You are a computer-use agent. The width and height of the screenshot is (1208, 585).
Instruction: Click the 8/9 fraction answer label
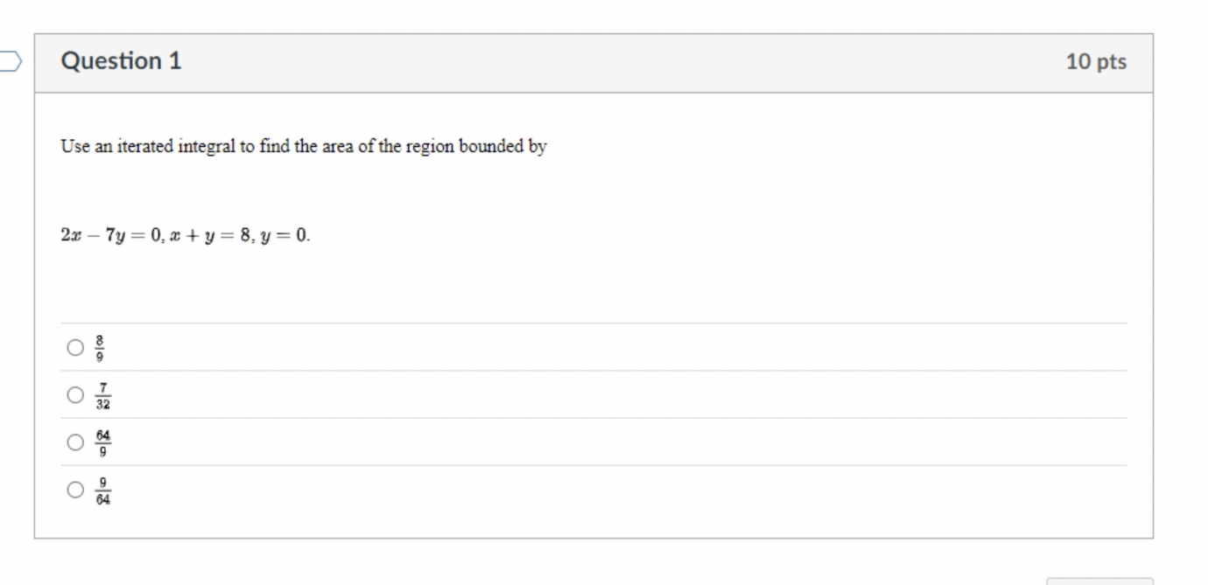97,346
